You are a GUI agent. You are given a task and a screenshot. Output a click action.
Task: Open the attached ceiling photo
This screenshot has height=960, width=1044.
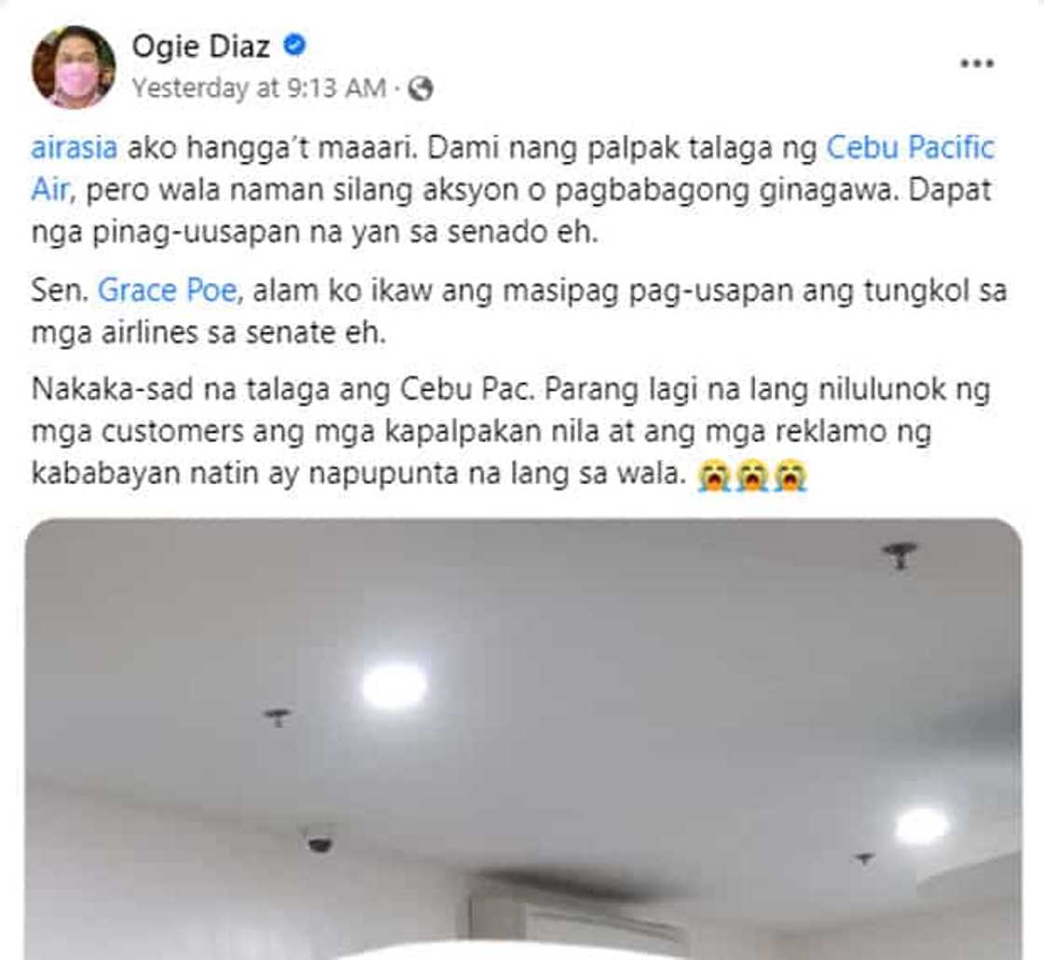[523, 739]
